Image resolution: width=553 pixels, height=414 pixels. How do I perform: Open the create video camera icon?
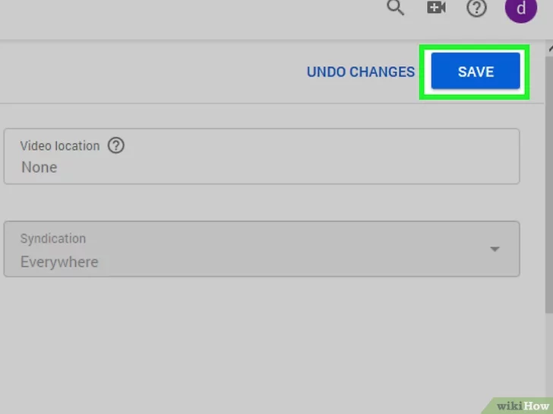point(436,8)
